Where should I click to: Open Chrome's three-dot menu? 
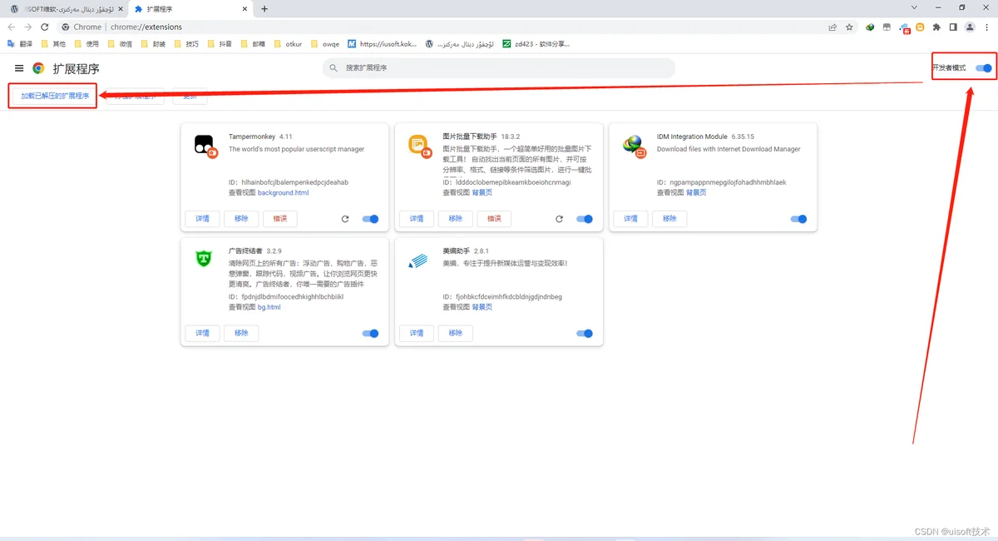click(x=986, y=27)
